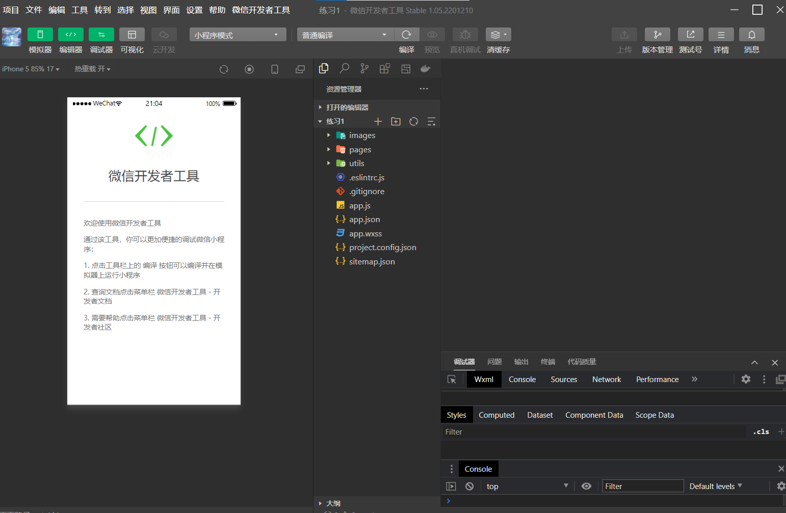This screenshot has width=786, height=513.
Task: Click the simulator phone device icon
Action: click(275, 69)
